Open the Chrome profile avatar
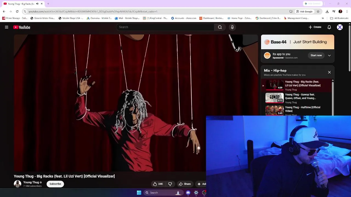The height and width of the screenshot is (197, 351). tap(340, 11)
